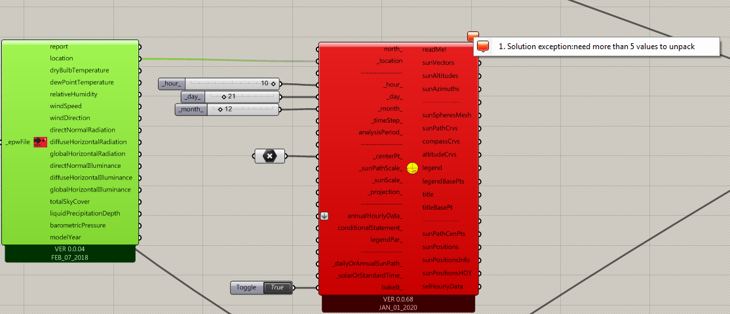The image size is (730, 314).
Task: Click the compassCrvs output
Action: click(x=442, y=141)
